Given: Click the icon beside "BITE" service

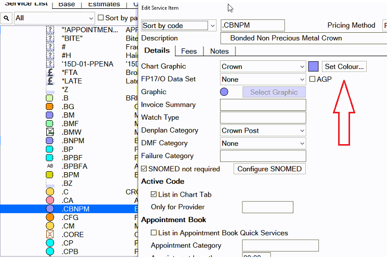Looking at the screenshot, I should click(50, 38).
